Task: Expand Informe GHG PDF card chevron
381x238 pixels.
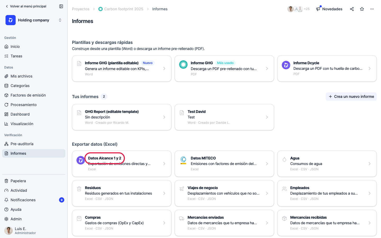Action: tap(267, 68)
